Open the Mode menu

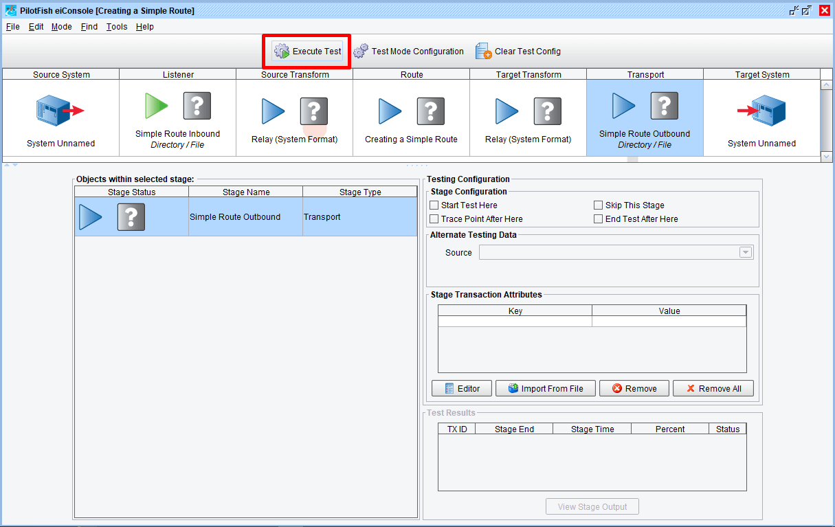pos(61,27)
